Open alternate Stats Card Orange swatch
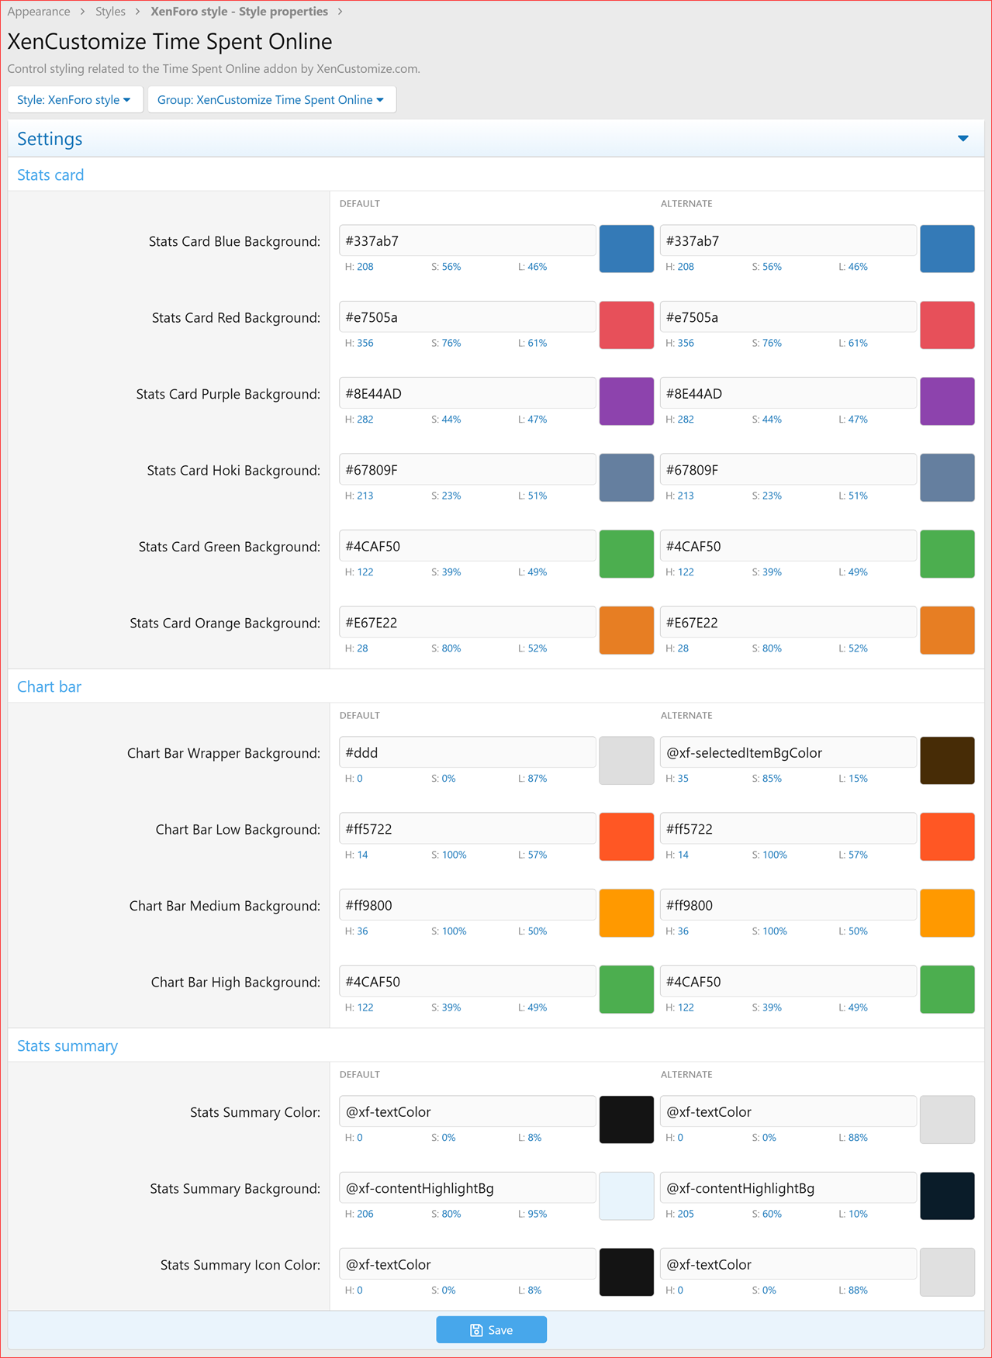 point(946,631)
